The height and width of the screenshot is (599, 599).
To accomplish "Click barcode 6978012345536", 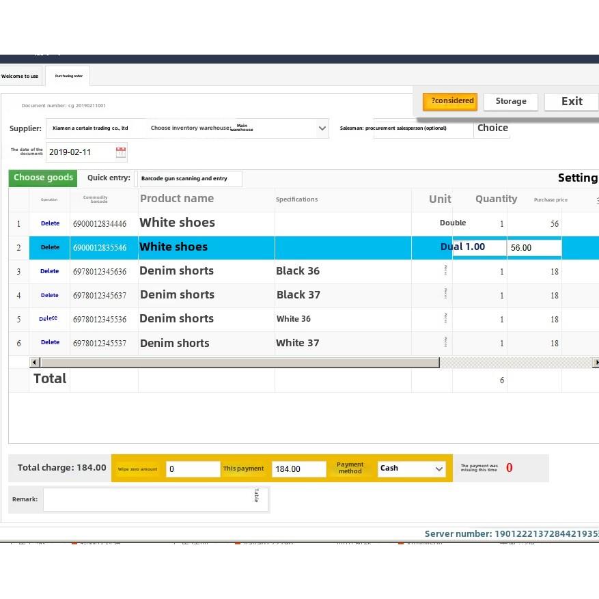I will pyautogui.click(x=100, y=320).
